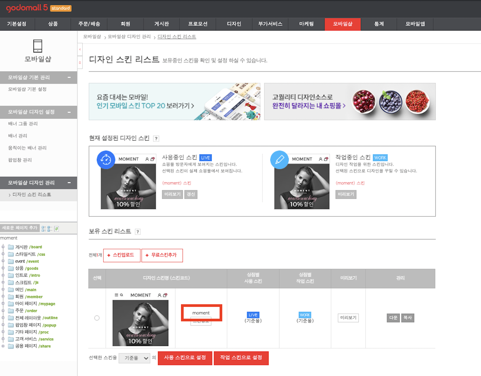Click the 사용 스킨으로 설정 button
The image size is (481, 376).
pyautogui.click(x=185, y=358)
